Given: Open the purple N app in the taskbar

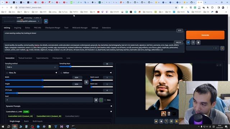Looking at the screenshot, I should 61,126.
